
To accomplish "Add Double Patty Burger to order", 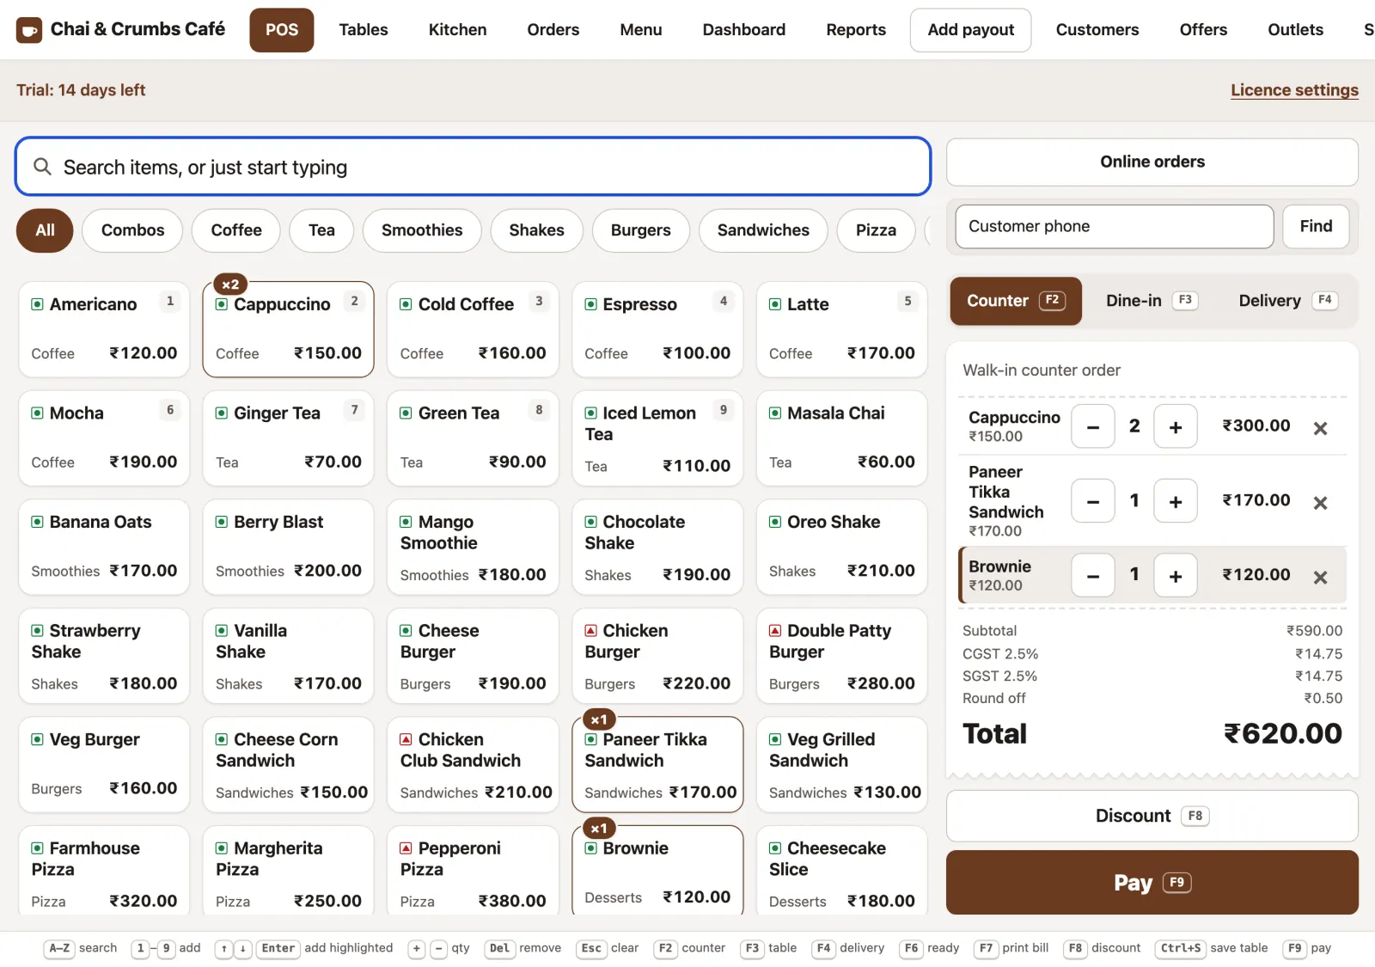I will (x=841, y=657).
